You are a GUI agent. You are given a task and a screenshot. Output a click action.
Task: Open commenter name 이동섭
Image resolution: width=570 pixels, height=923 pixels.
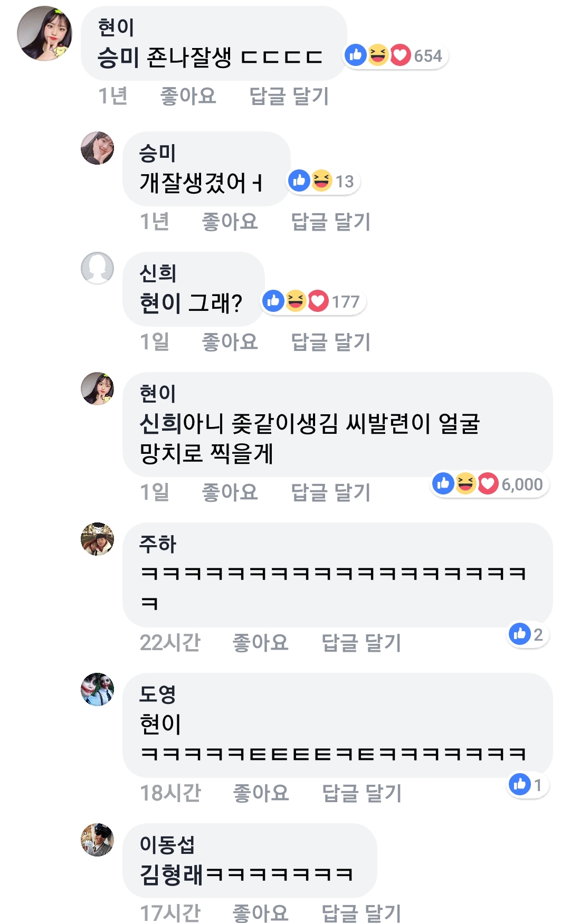tap(167, 844)
